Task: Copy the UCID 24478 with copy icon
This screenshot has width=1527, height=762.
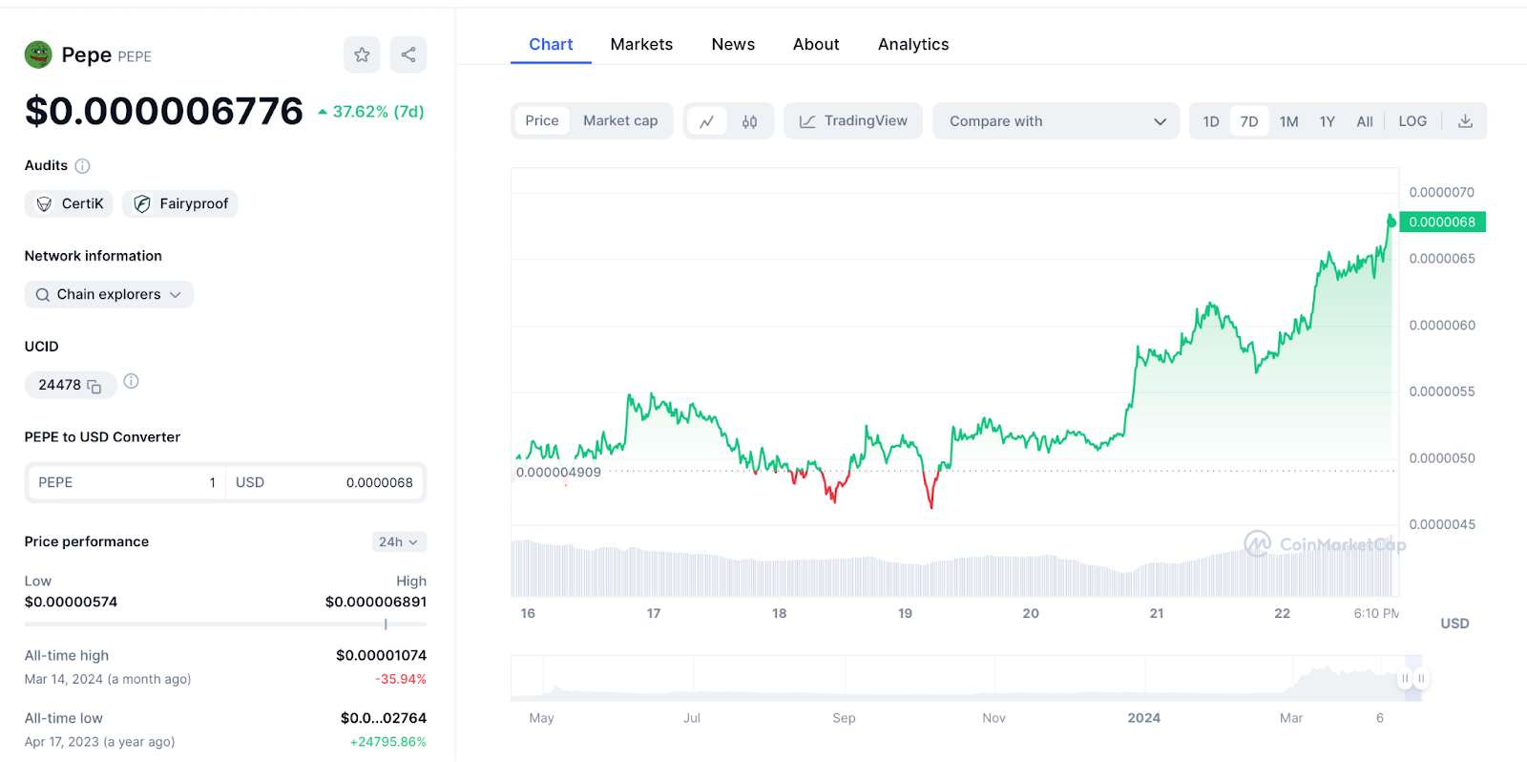Action: click(x=94, y=386)
